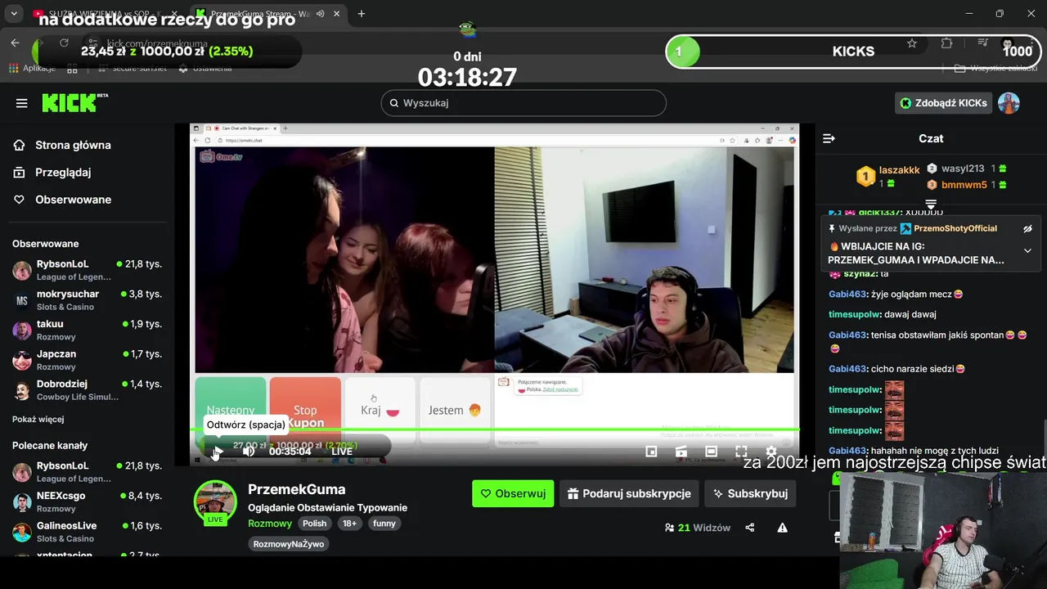
Task: Select the Polish tag
Action: 314,524
